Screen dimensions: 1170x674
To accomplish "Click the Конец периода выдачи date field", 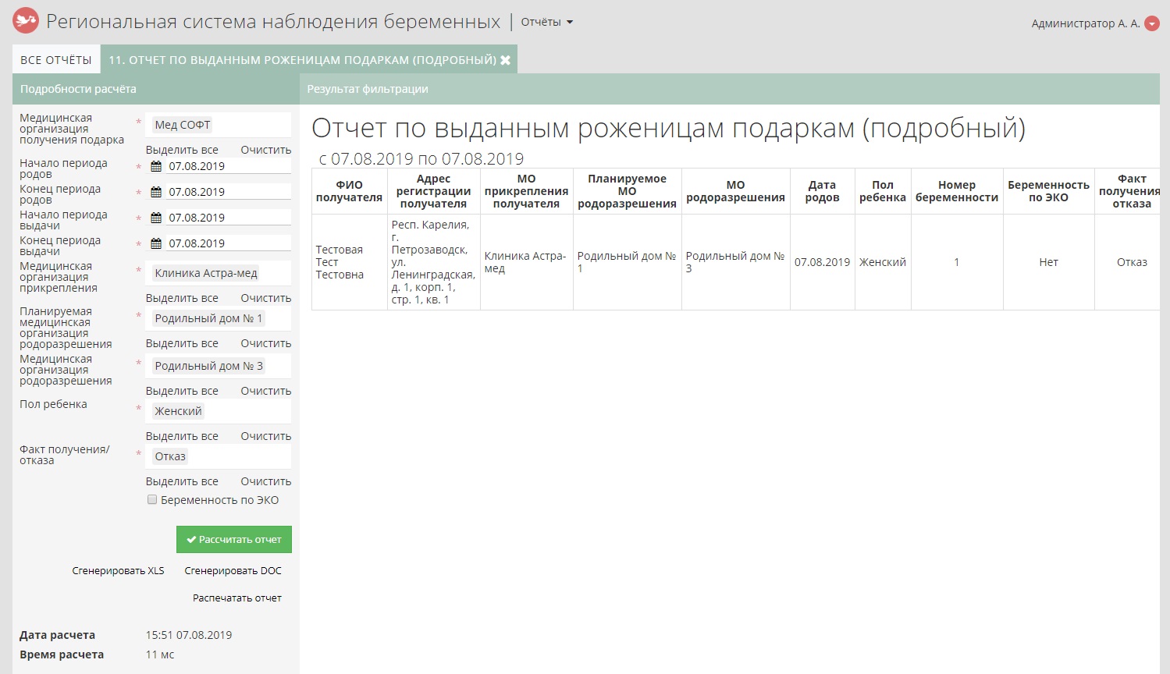I will 228,243.
